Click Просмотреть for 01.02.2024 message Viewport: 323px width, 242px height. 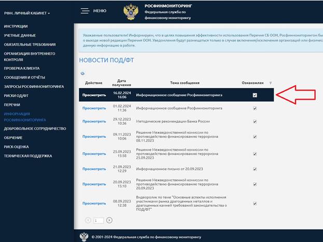pos(94,108)
